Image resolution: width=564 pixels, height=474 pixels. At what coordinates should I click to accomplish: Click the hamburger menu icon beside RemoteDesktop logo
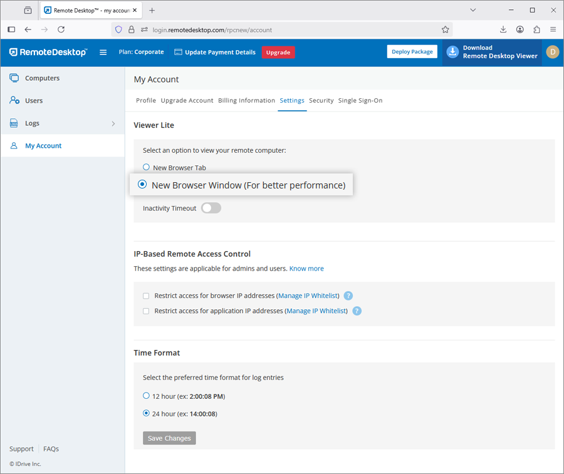(103, 53)
